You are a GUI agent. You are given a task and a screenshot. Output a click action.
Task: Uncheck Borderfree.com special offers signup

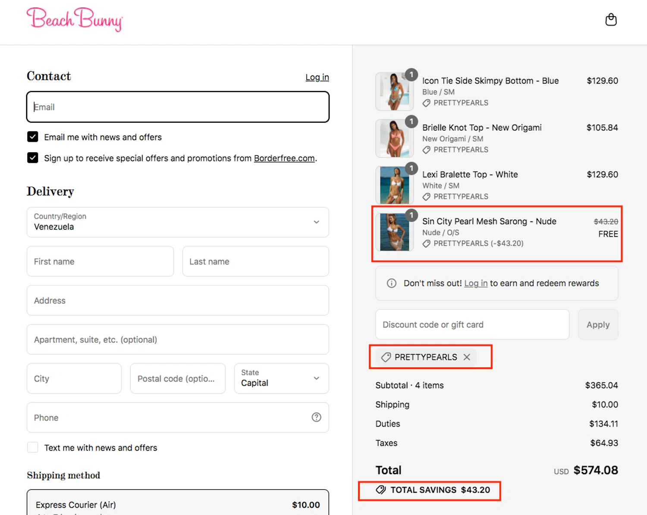click(x=33, y=158)
